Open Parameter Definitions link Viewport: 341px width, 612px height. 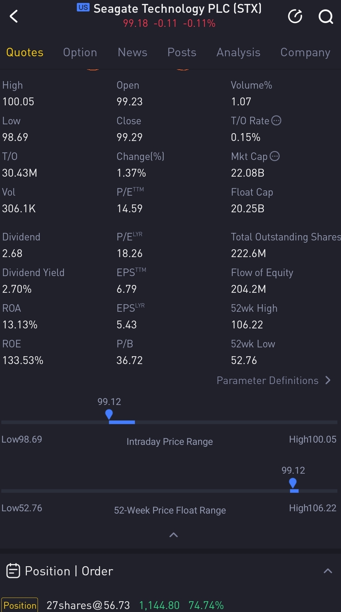click(x=267, y=380)
